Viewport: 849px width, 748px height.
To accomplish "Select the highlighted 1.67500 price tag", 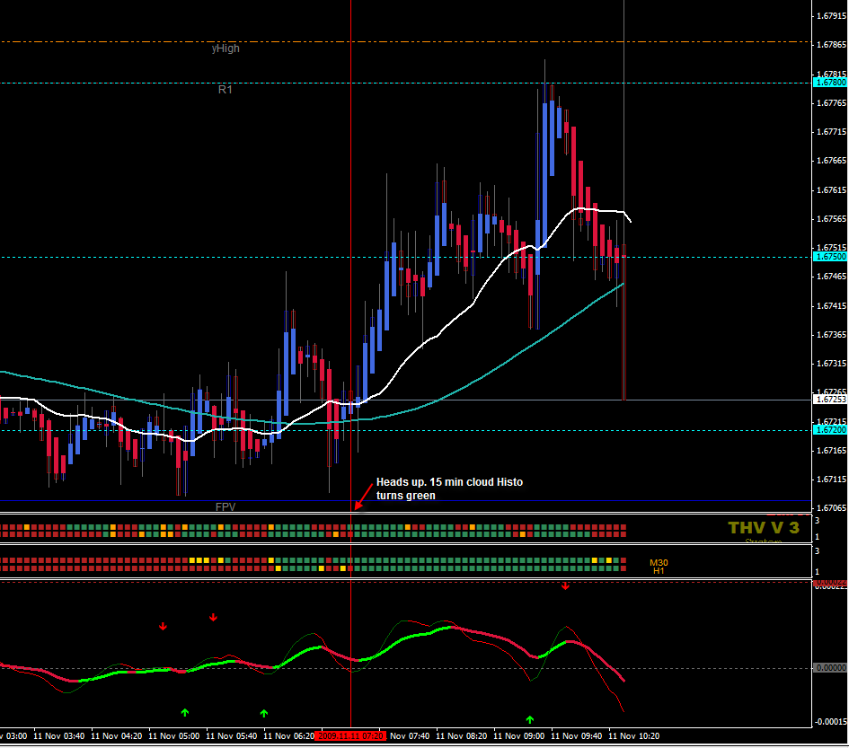I will [x=831, y=257].
